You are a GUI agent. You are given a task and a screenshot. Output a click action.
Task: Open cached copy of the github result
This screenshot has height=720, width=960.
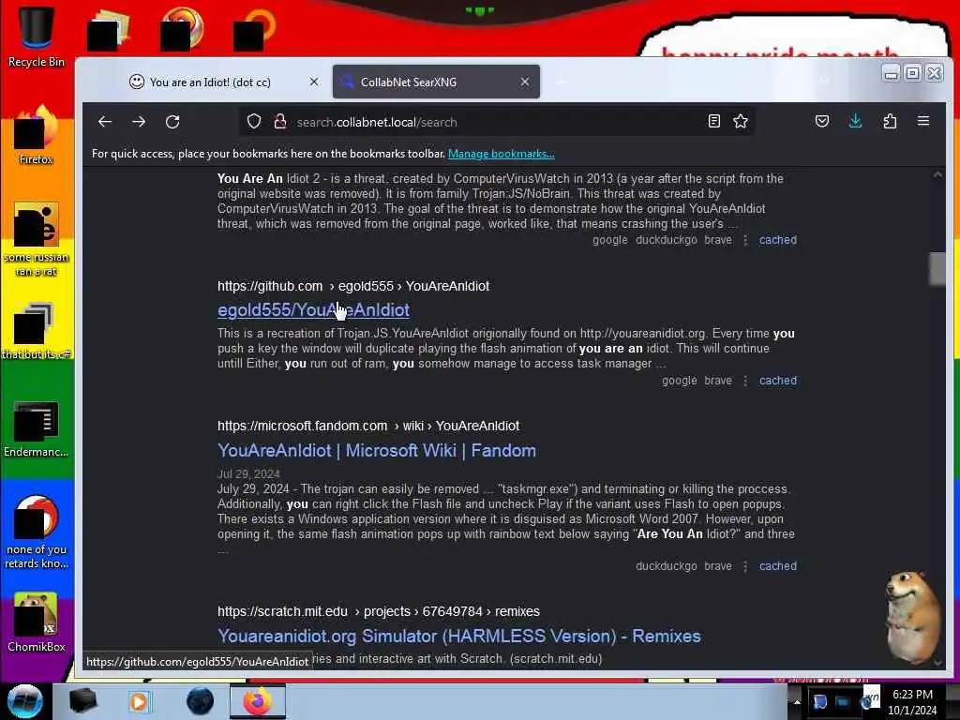(x=777, y=381)
